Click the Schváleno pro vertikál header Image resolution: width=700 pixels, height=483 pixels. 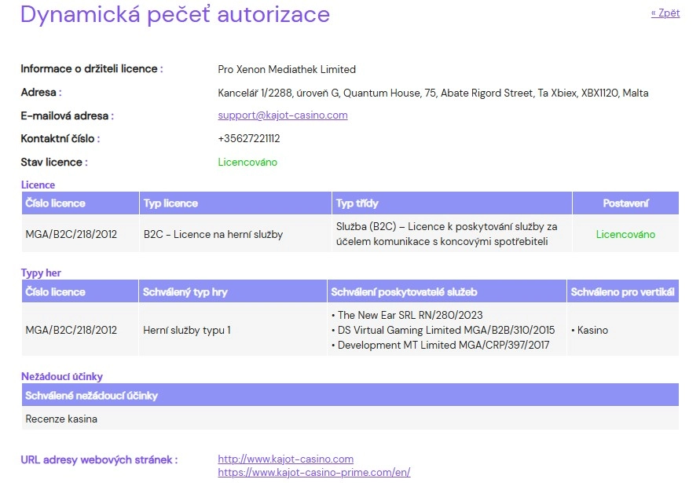[623, 292]
